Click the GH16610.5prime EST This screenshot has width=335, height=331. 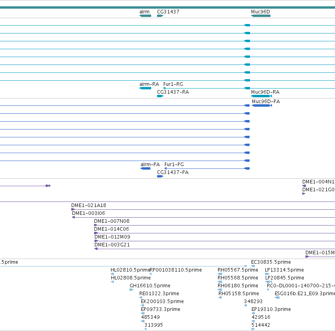click(131, 290)
